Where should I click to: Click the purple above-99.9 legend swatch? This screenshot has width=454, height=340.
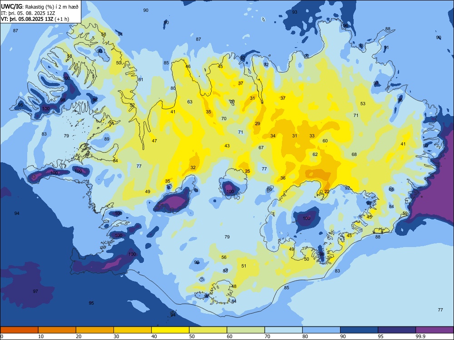point(434,330)
